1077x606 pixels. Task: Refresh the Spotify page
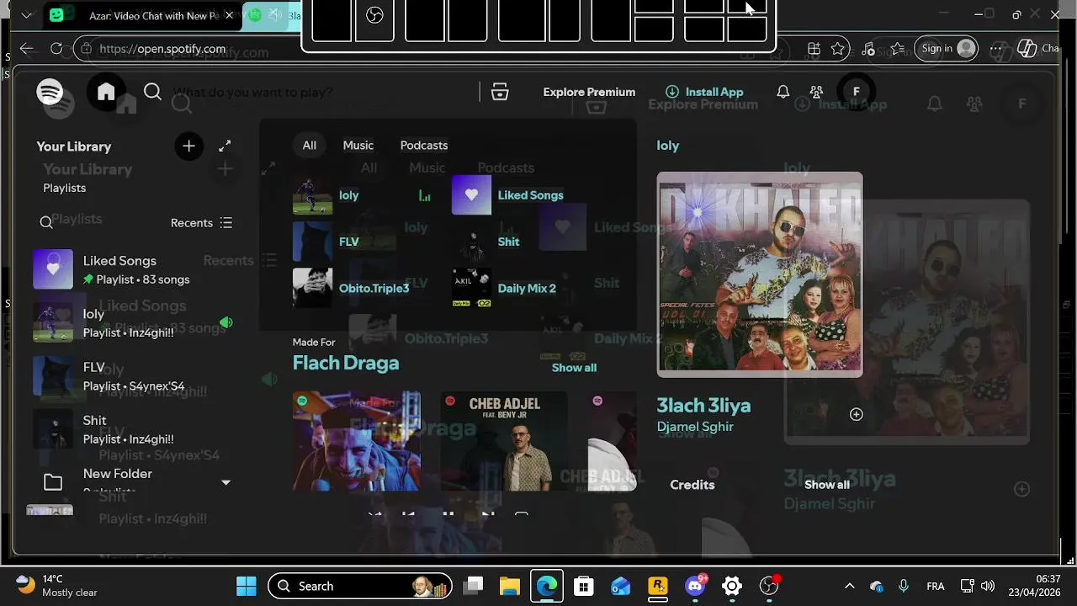click(56, 49)
